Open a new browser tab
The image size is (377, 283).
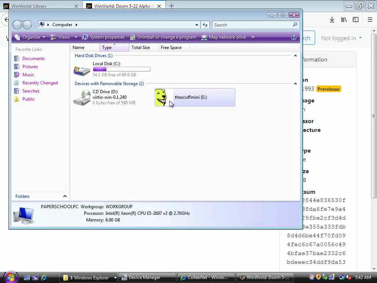click(172, 6)
